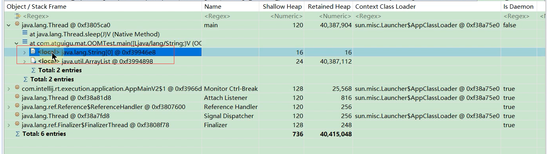Click class loader cell of main thread row

point(427,25)
